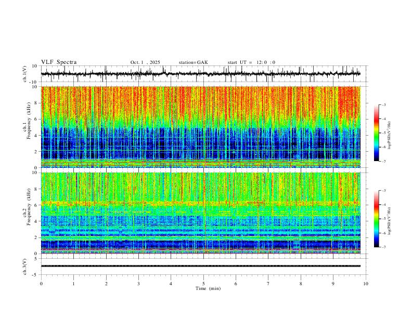Click time axis tick label "4"
This screenshot has width=412, height=318.
(171, 284)
